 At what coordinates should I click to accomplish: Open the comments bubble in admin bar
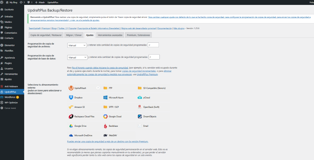[x=29, y=2]
